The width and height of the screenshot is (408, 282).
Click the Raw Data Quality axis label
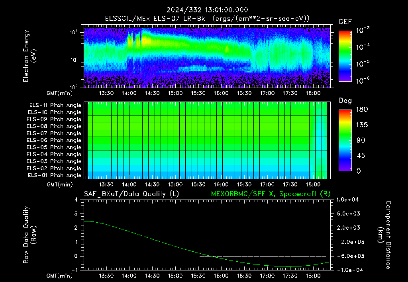click(x=29, y=235)
